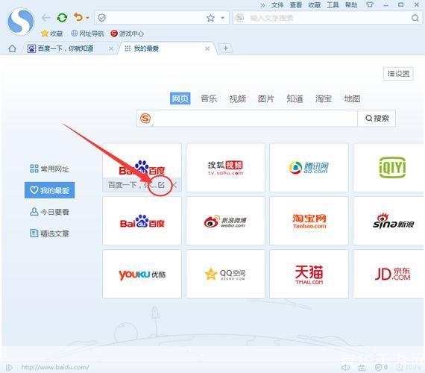The height and width of the screenshot is (373, 425).
Task: Click the home icon on tab bar
Action: tap(12, 48)
